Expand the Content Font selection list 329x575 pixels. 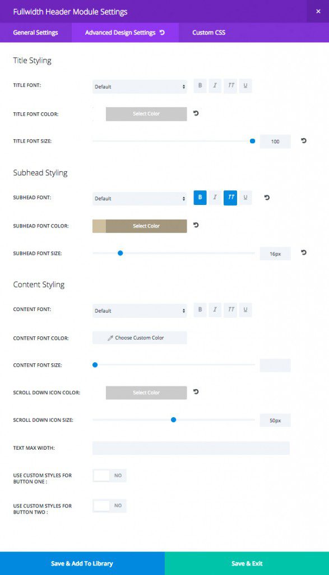point(140,309)
